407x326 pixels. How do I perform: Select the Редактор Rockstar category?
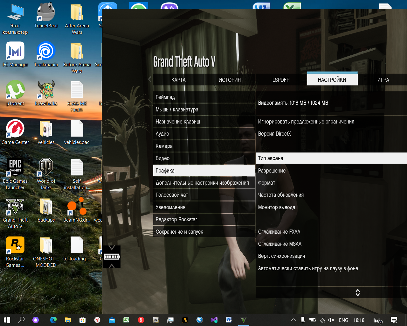(x=204, y=219)
